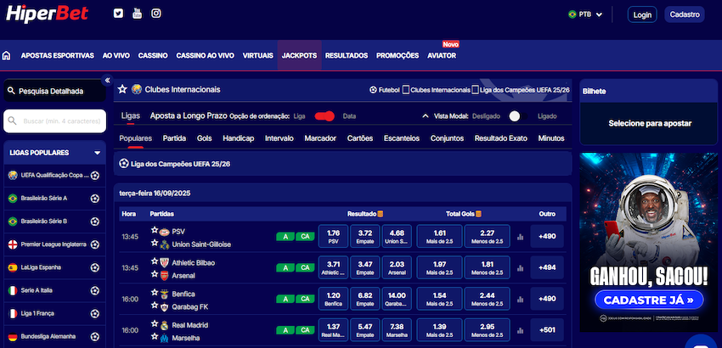Collapse the Ligas Populares section

(97, 153)
